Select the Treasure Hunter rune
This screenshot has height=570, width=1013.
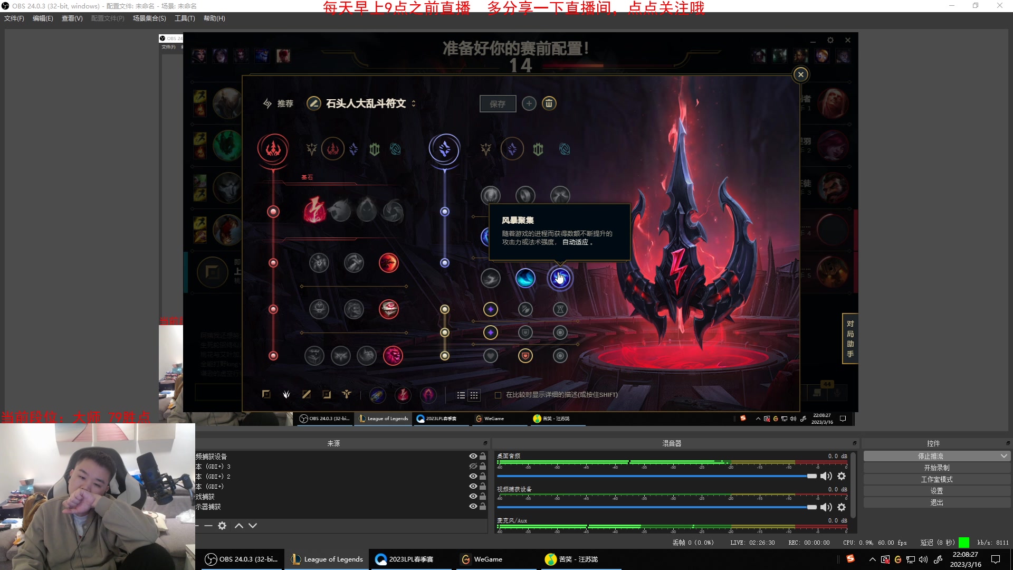point(314,356)
